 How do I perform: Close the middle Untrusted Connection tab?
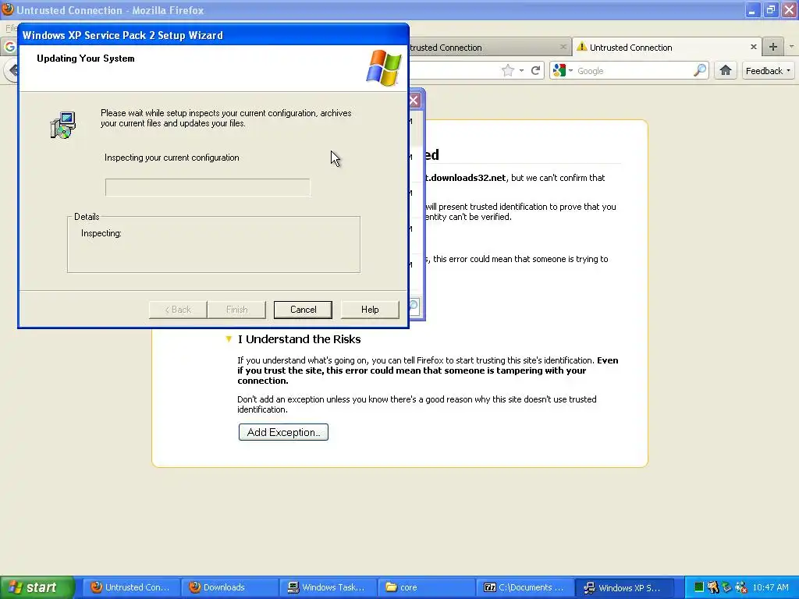point(563,47)
